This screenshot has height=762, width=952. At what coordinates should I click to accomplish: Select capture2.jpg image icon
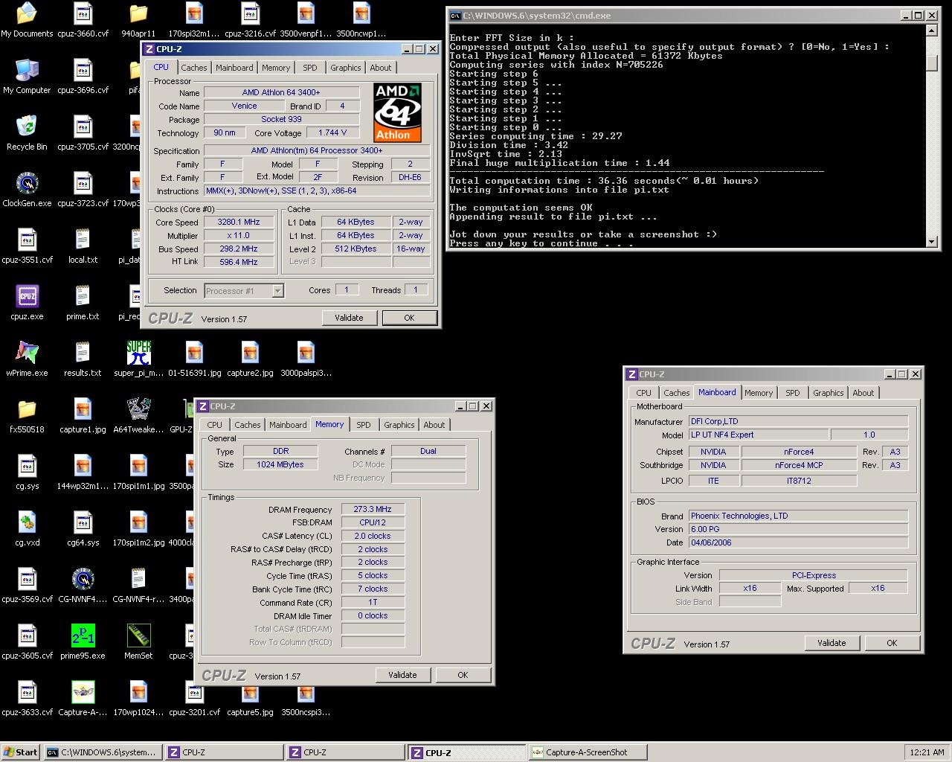pos(250,359)
